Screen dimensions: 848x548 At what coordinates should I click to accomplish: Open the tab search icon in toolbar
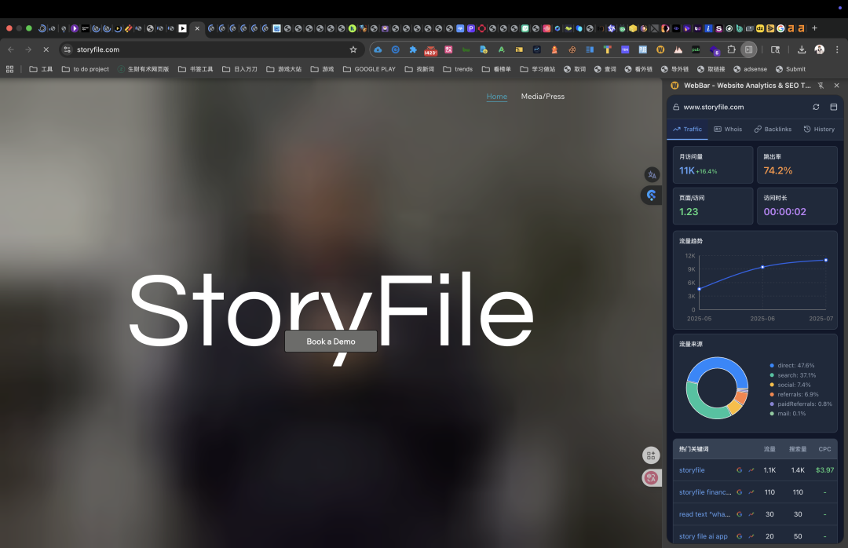(x=775, y=49)
